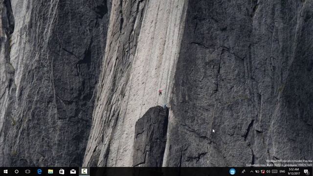
Task: Open File Explorer from taskbar
Action: 50,172
